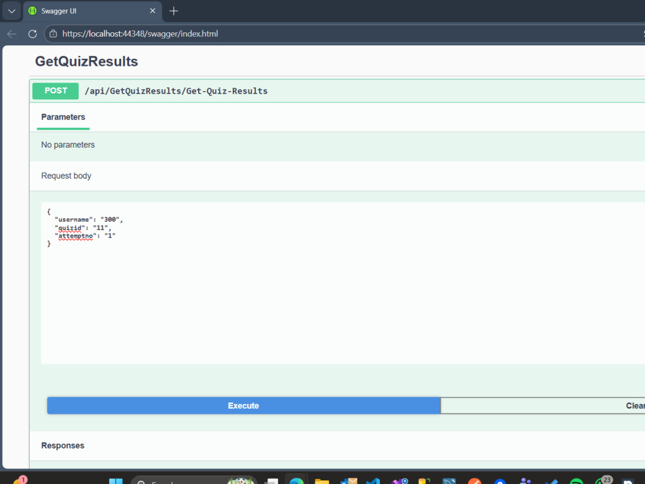
Task: Run the request with Execute
Action: (244, 406)
